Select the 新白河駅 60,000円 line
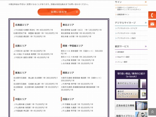The width and height of the screenshot is (156, 117). coord(78,33)
